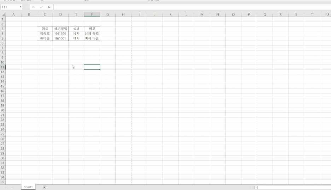Select column C header

[x=45, y=14]
